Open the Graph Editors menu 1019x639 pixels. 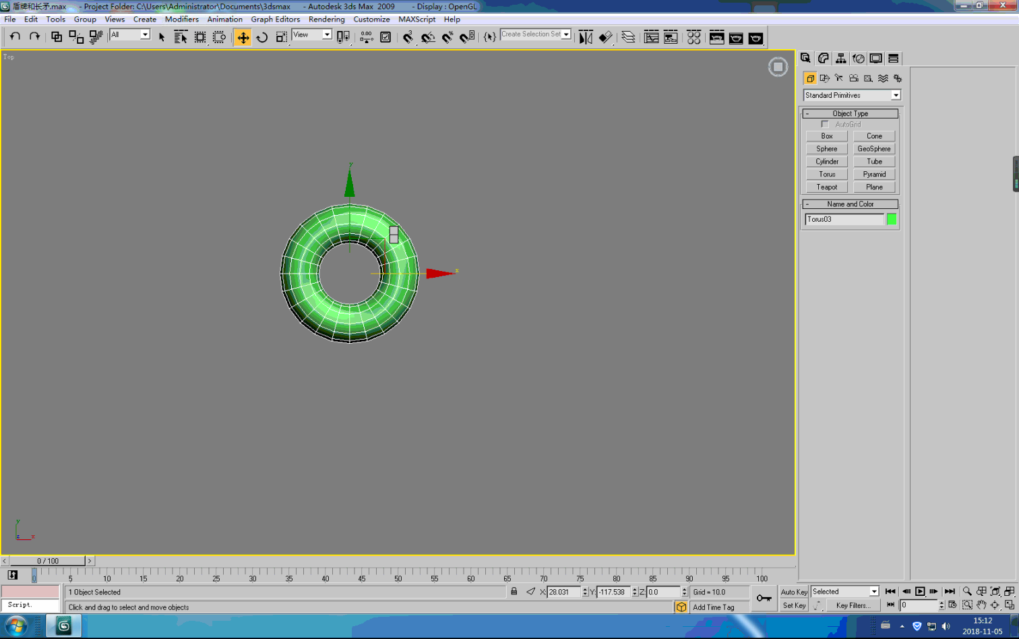pos(276,19)
